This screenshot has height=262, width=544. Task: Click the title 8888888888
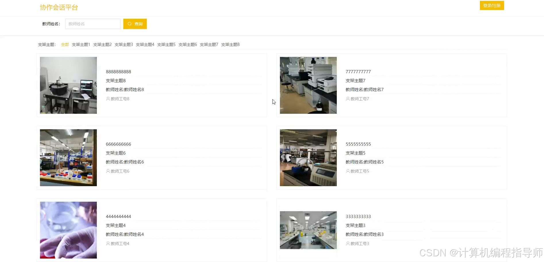118,72
